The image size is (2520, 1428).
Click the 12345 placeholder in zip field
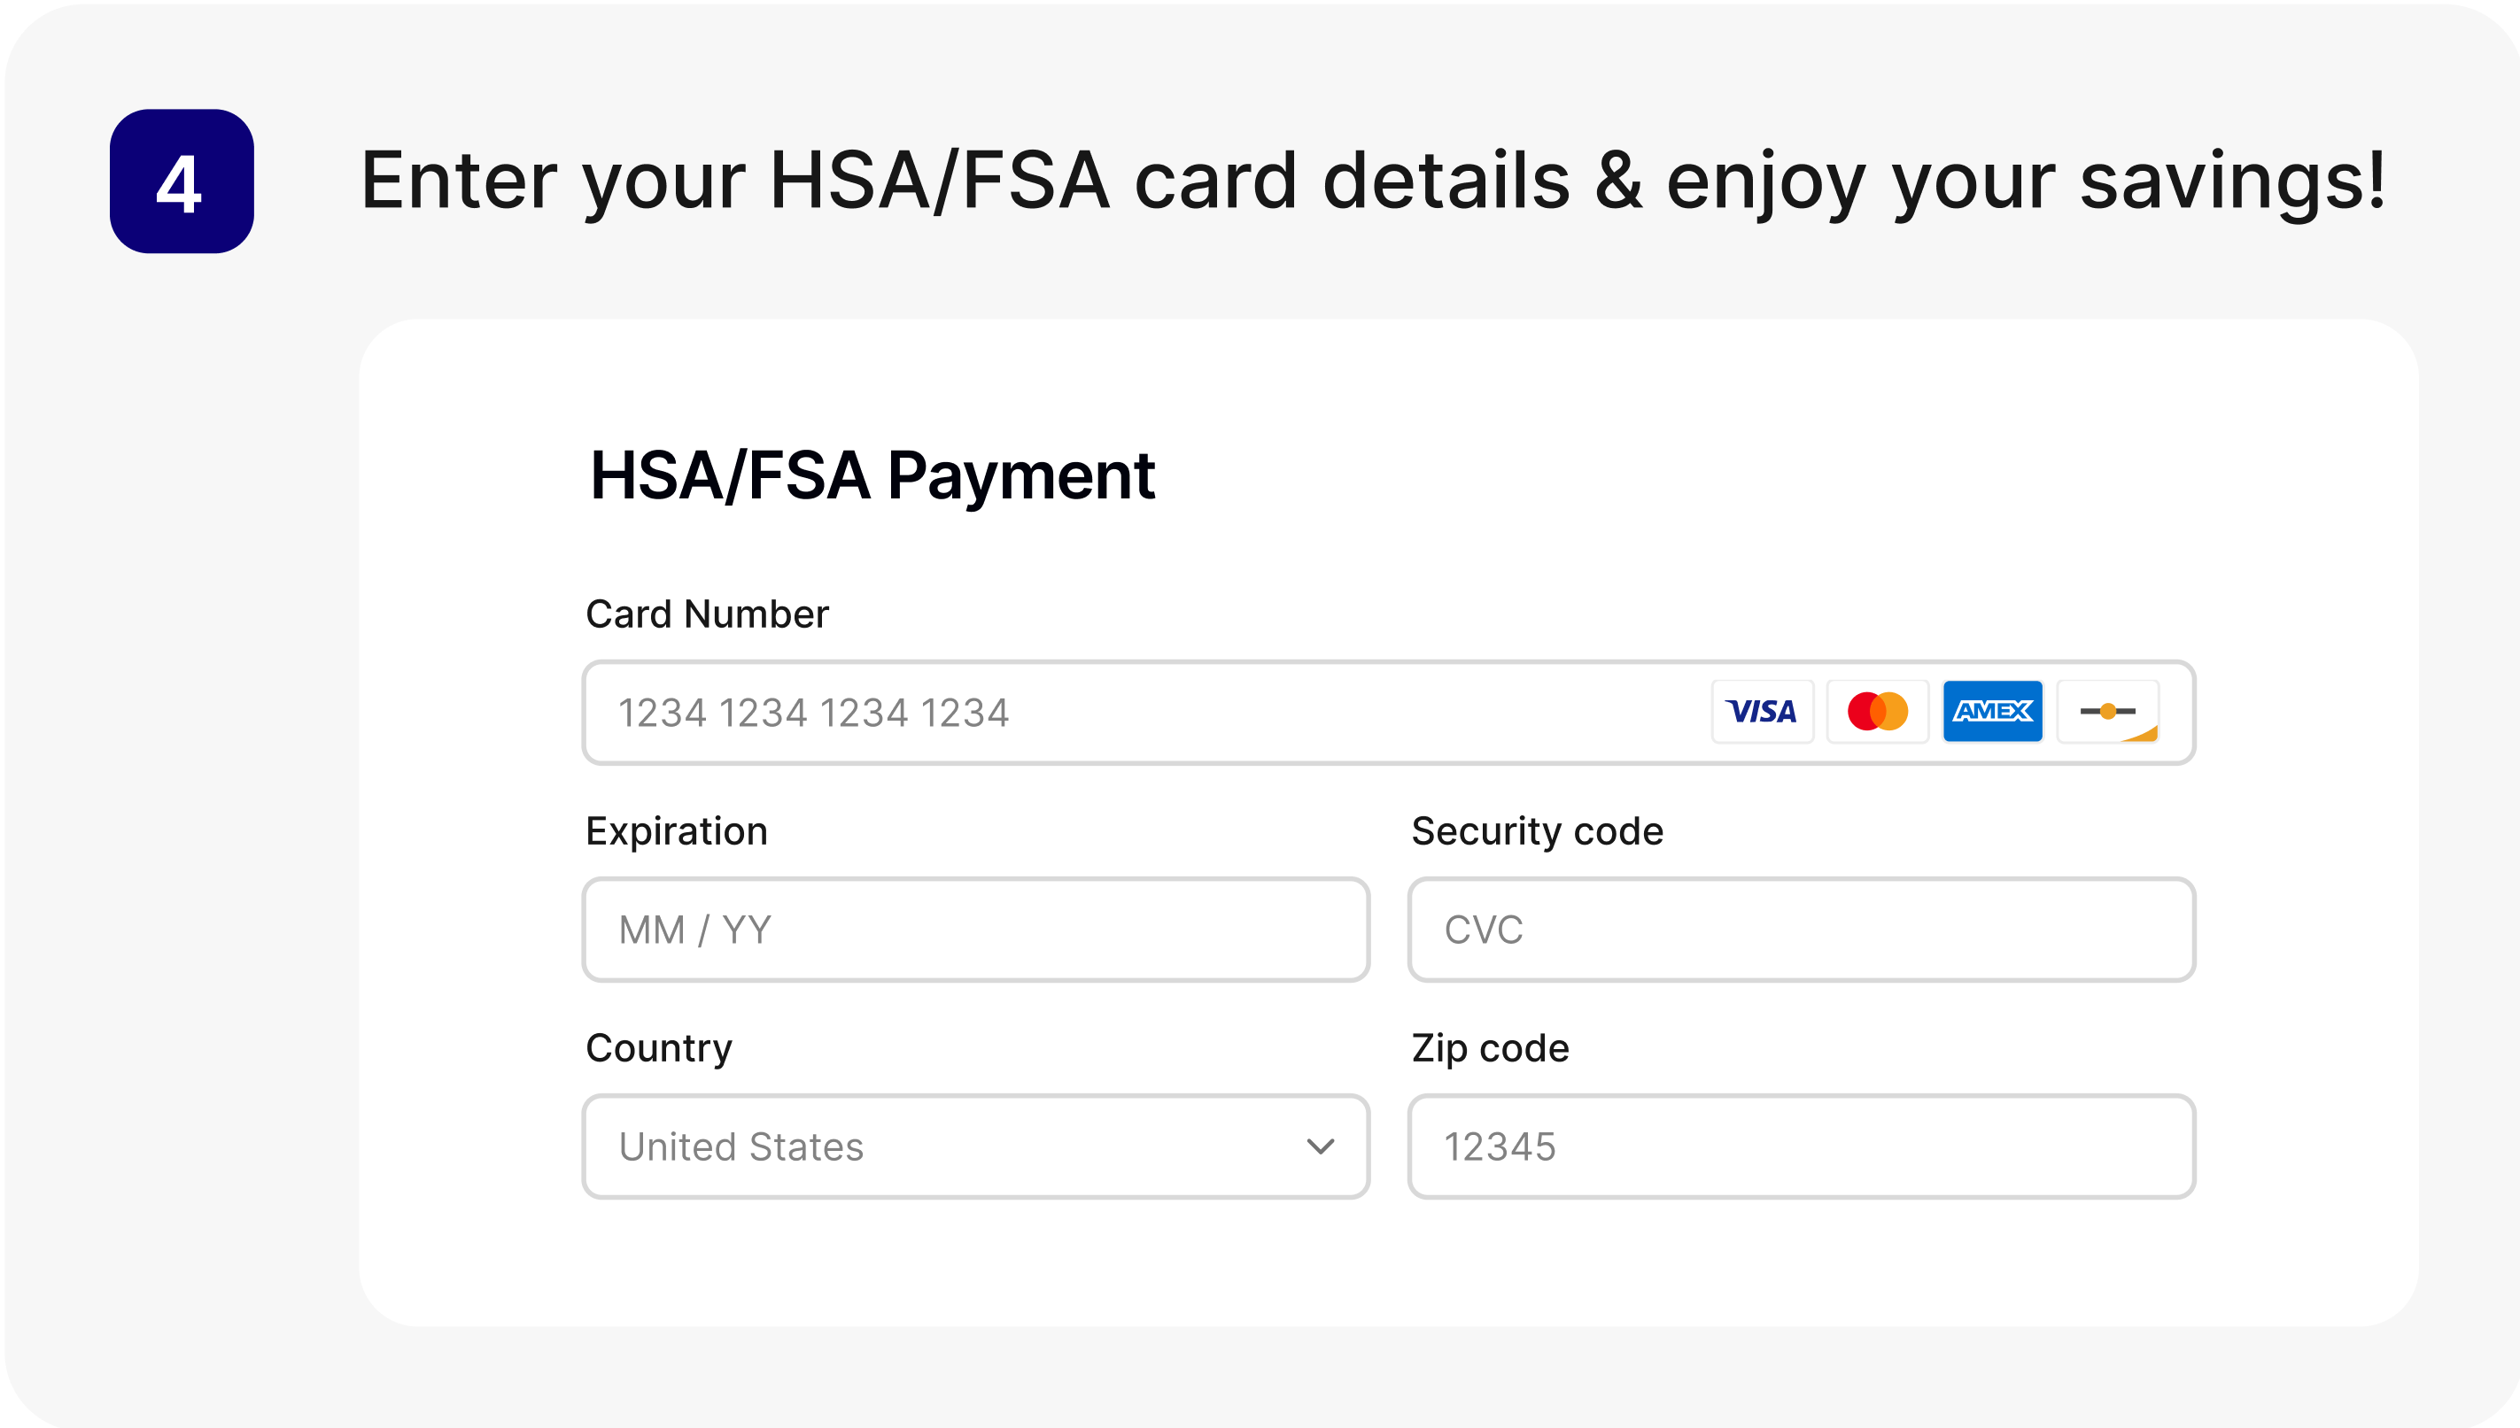coord(1500,1146)
